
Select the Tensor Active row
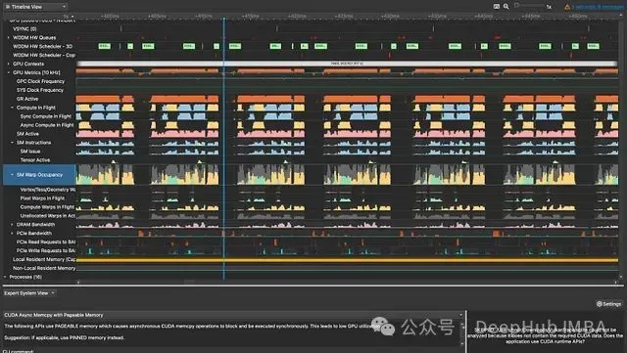coord(35,160)
